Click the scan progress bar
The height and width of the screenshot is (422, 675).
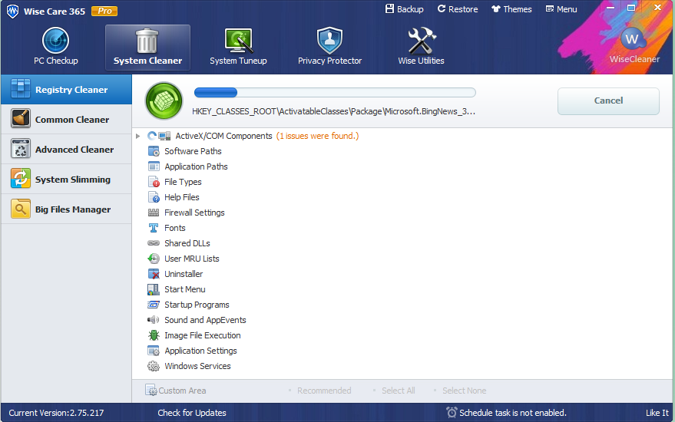click(335, 93)
